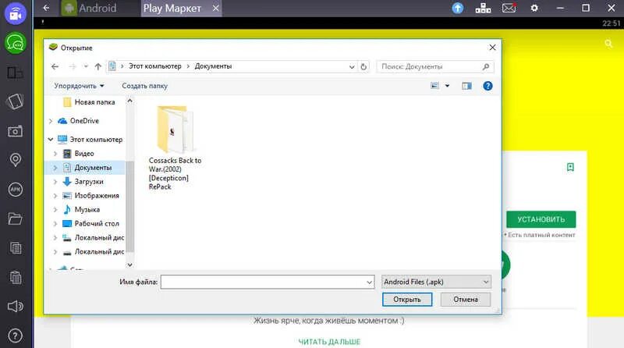Expand the address bar history dropdown
Viewport: 624px width, 348px height.
tap(352, 67)
